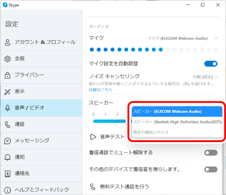Viewport: 226px width, 195px height.
Task: Click the Privacy padlock icon
Action: [x=8, y=75]
